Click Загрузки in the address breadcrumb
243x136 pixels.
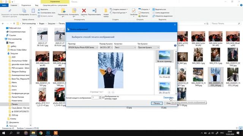click(52, 23)
